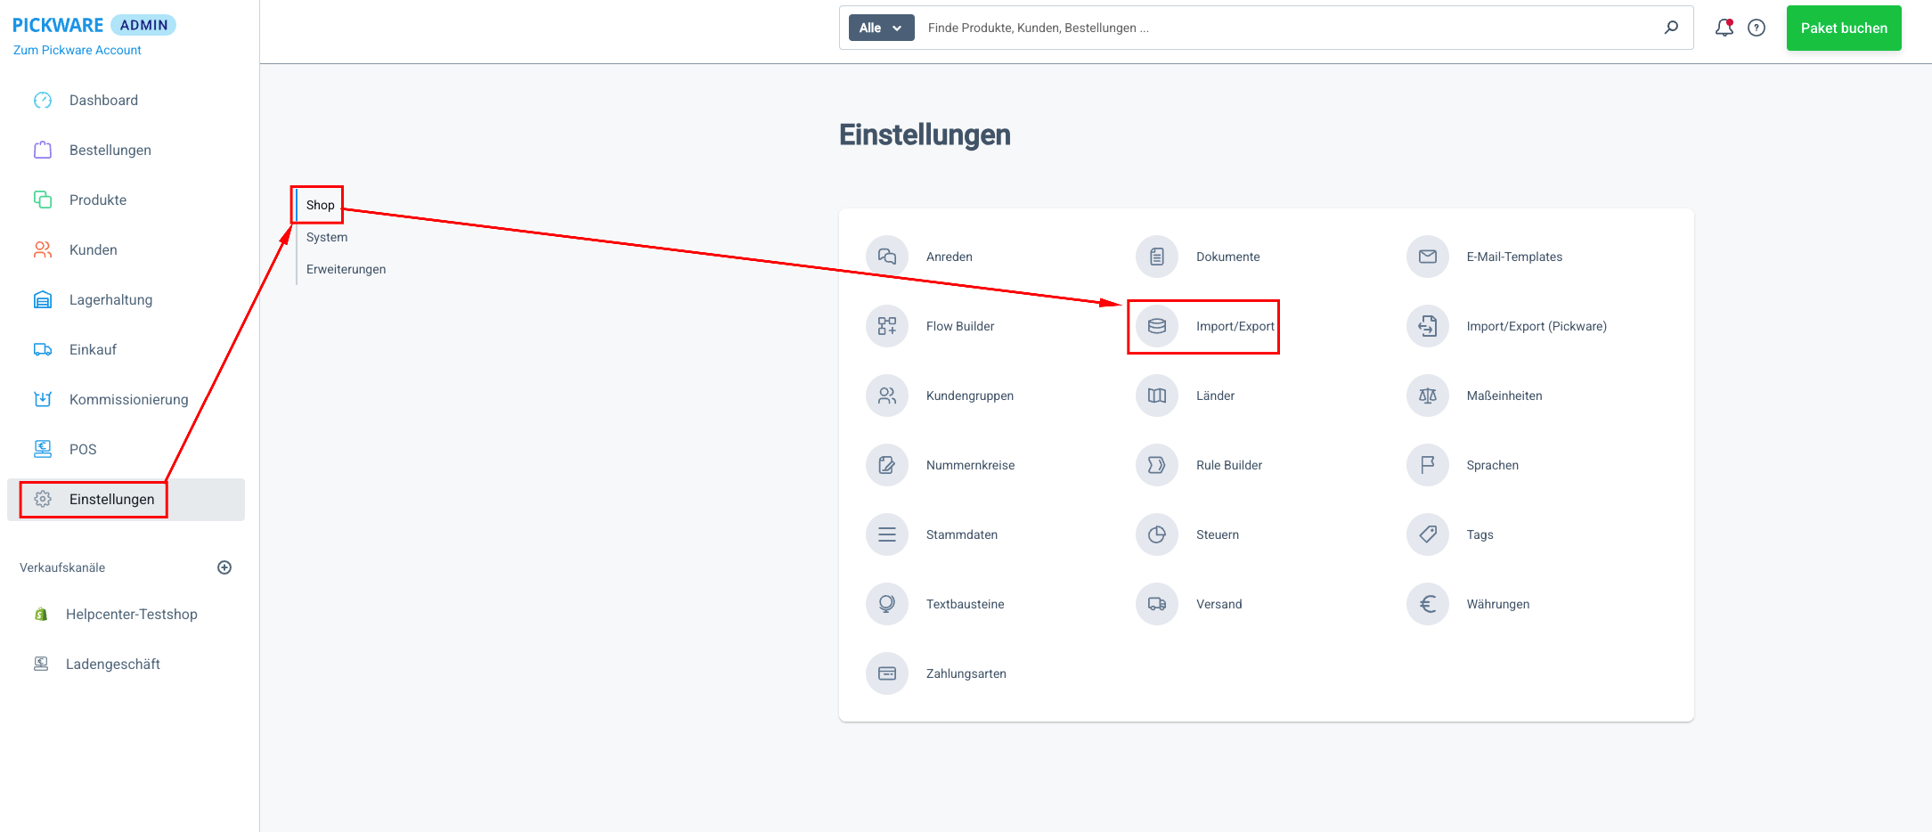
Task: Add a sales channel with plus icon
Action: click(x=224, y=567)
